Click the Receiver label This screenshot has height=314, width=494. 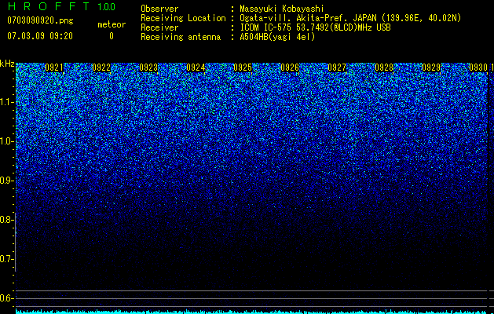pos(159,27)
